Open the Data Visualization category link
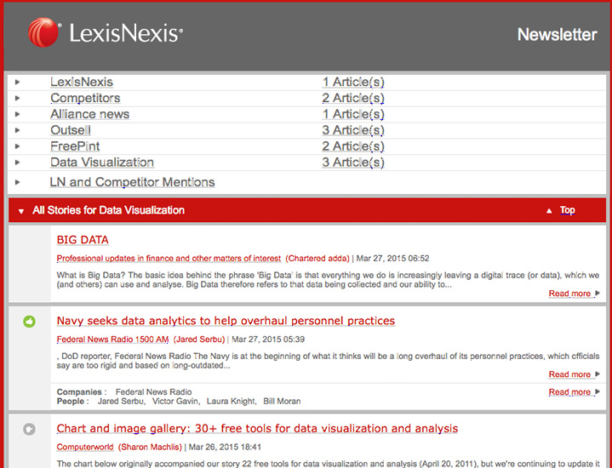 [x=102, y=162]
